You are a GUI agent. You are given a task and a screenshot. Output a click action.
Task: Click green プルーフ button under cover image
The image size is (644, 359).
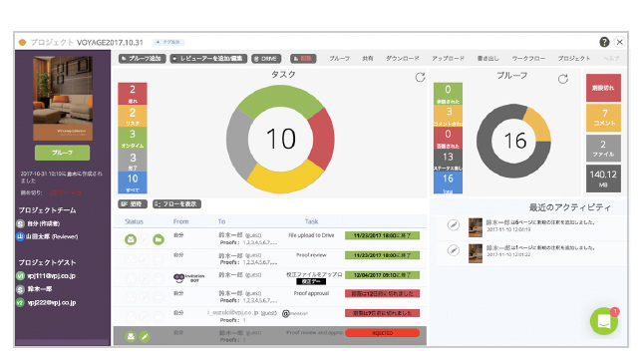coord(63,153)
